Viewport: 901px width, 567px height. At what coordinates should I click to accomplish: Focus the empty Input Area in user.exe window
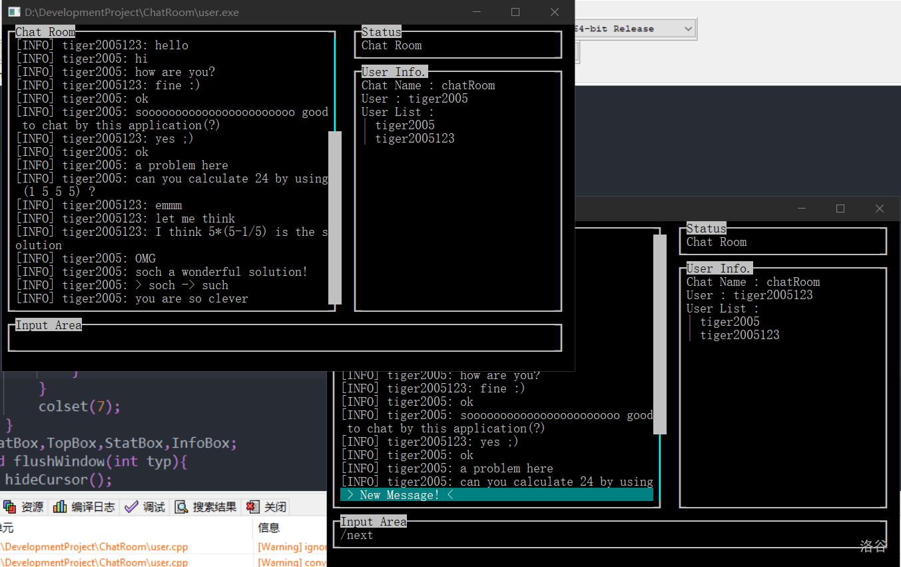click(x=285, y=340)
